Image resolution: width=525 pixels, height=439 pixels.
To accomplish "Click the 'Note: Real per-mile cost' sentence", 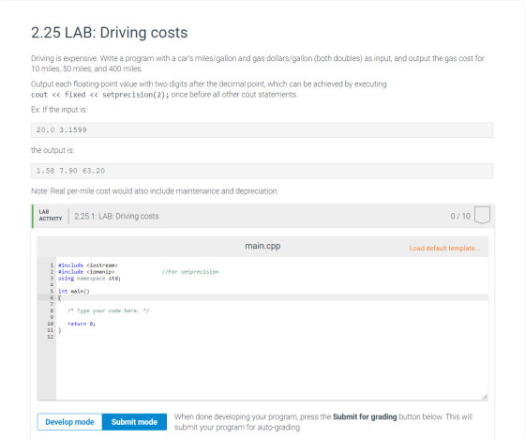I will pyautogui.click(x=155, y=191).
